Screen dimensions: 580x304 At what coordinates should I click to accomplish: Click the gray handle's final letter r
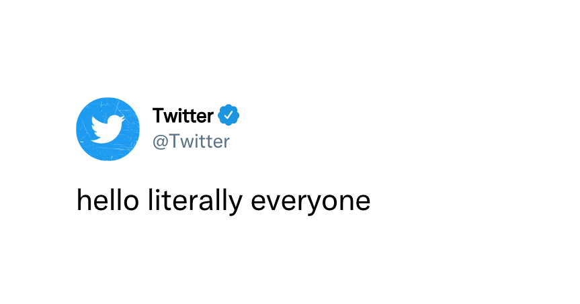[226, 144]
